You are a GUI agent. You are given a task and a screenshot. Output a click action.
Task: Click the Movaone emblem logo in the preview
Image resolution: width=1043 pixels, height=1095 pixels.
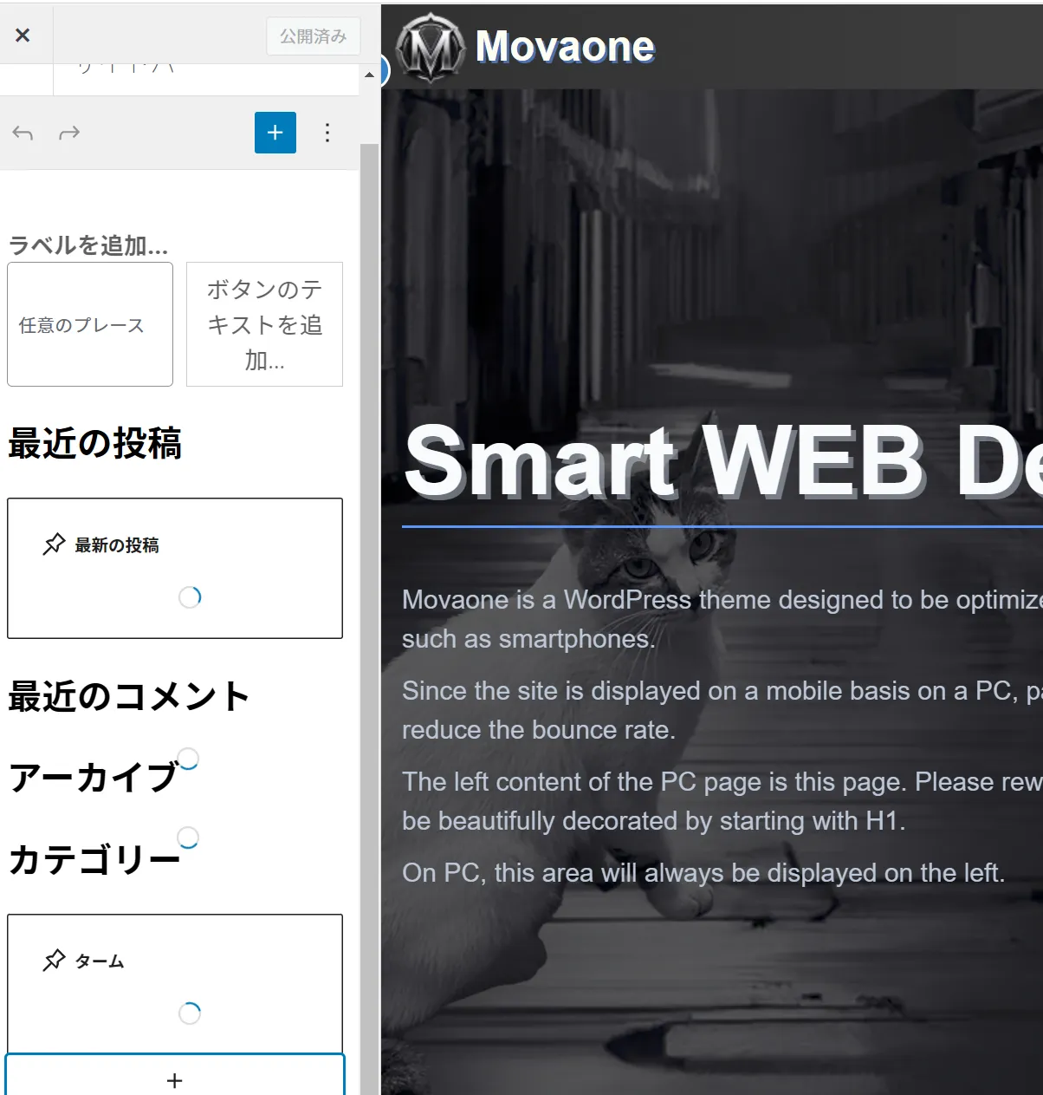tap(430, 48)
